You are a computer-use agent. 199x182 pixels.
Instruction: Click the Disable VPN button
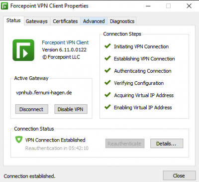coord(71,109)
